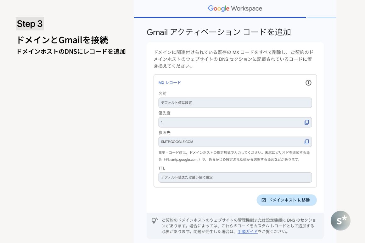Copy the 優先度 value with the copy icon
The width and height of the screenshot is (365, 243).
coord(306,122)
